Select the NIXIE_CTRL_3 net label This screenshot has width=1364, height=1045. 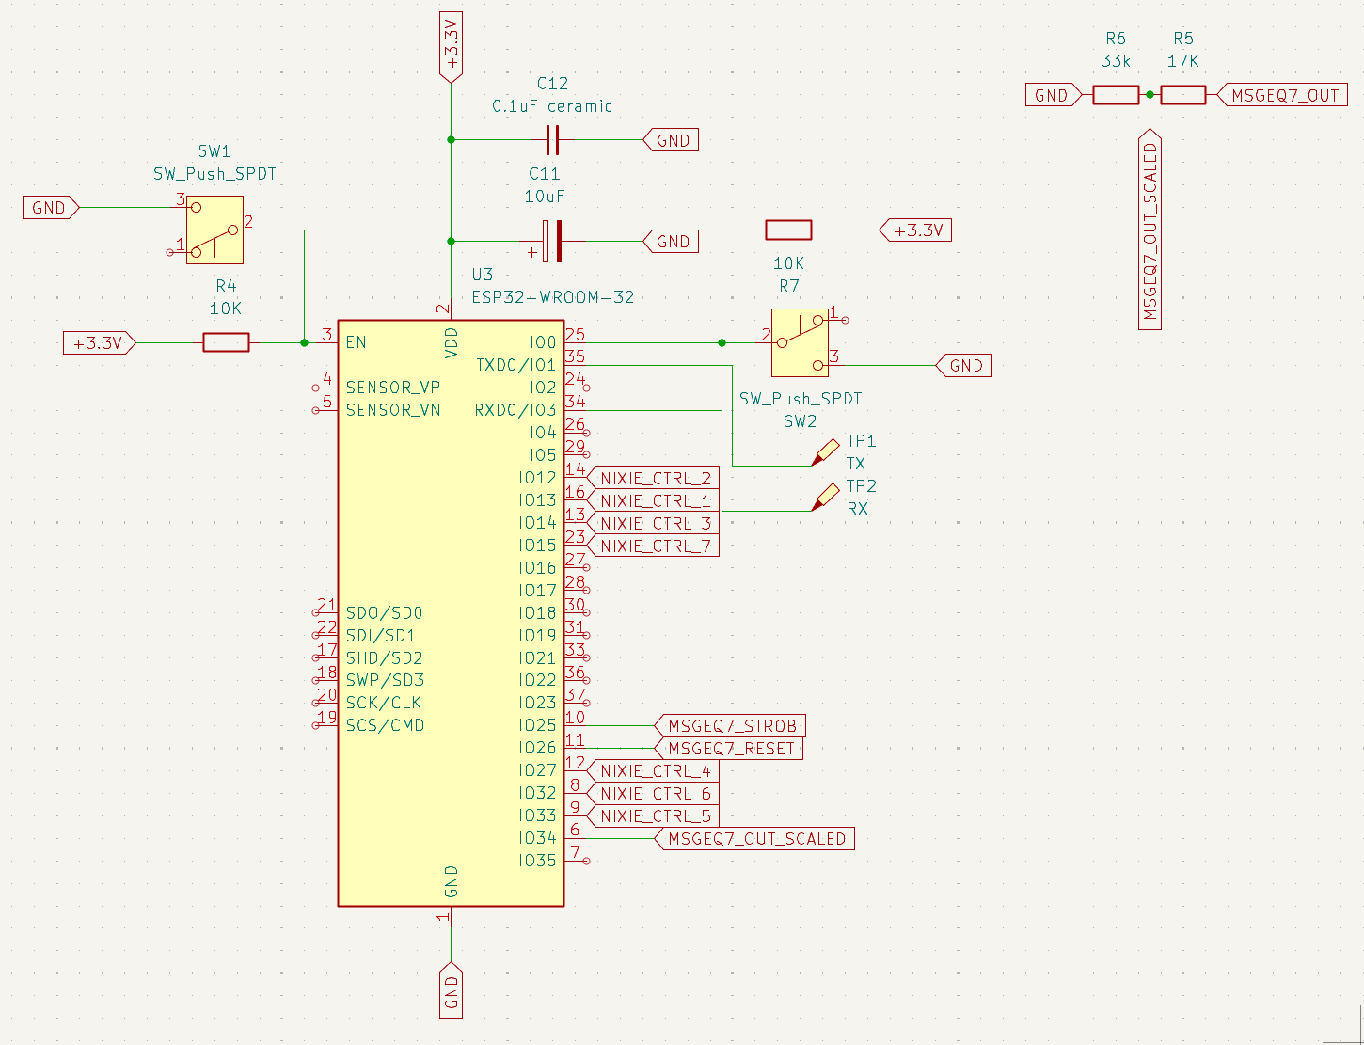(x=654, y=523)
